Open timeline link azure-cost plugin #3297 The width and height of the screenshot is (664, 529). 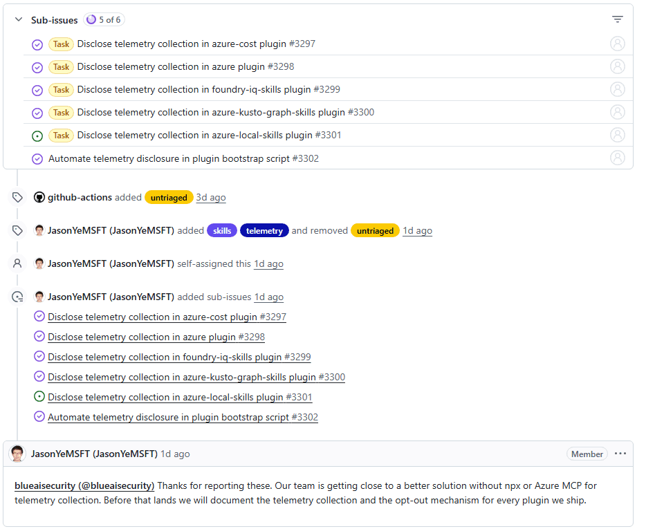click(x=167, y=317)
